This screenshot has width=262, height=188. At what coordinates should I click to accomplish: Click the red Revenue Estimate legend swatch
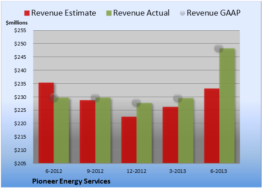coord(27,13)
